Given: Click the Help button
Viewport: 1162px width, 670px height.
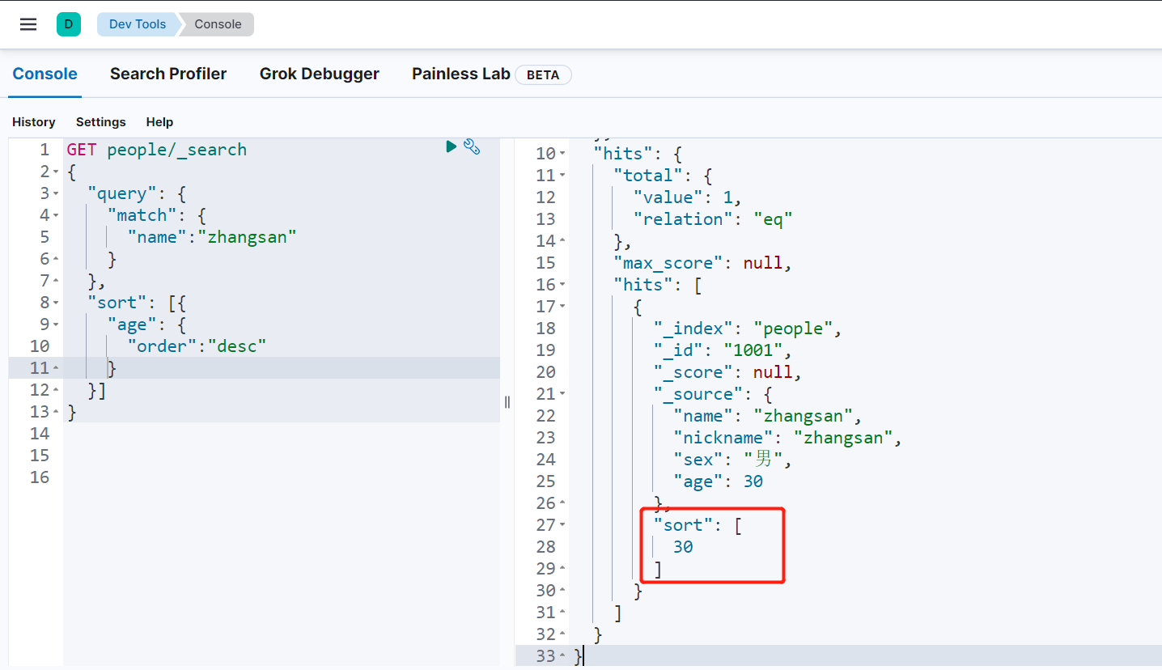Looking at the screenshot, I should [159, 121].
